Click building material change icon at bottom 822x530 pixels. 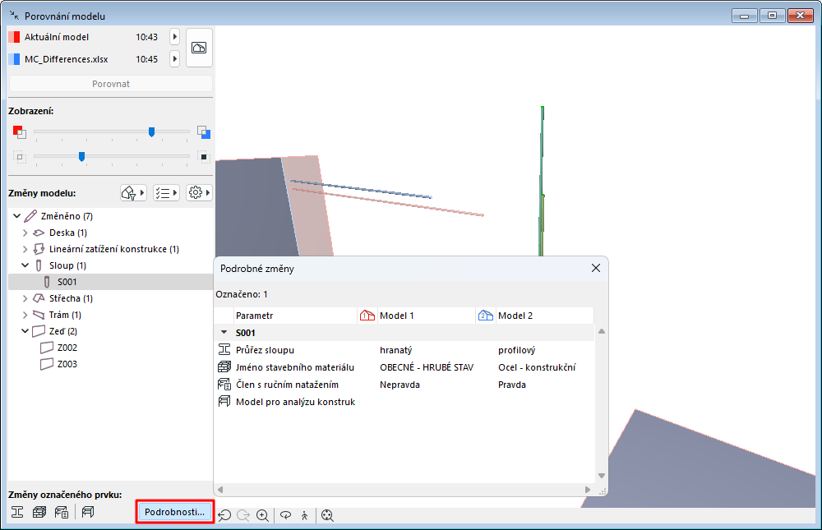coord(39,512)
